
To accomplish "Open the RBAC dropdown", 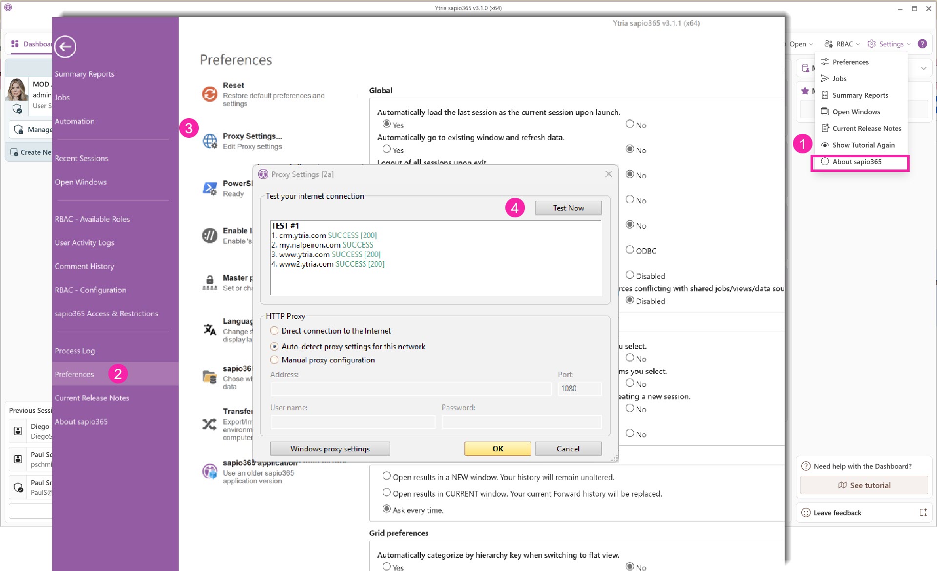I will tap(842, 44).
